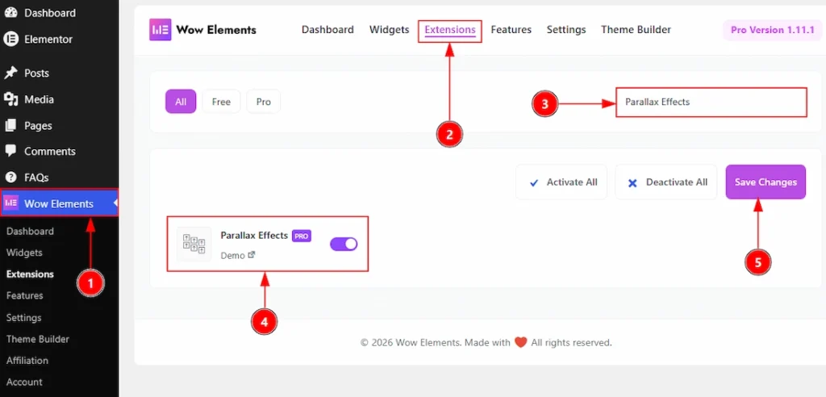The image size is (826, 397).
Task: Click the Wow Elements logo icon in header
Action: coord(160,30)
